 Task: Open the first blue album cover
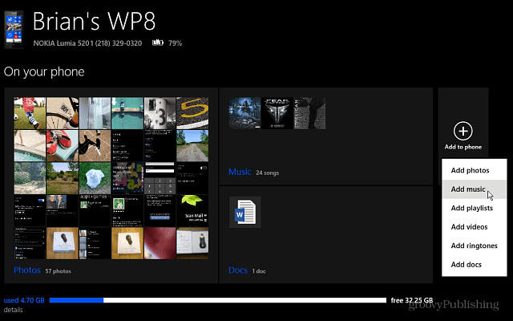[x=245, y=113]
